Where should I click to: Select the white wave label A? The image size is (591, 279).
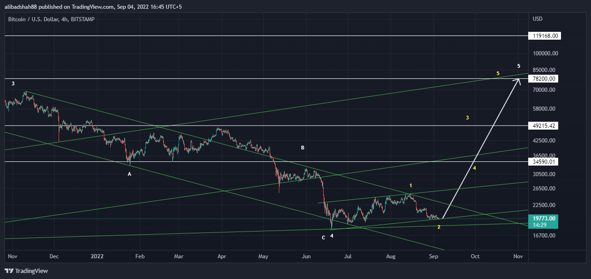point(129,174)
